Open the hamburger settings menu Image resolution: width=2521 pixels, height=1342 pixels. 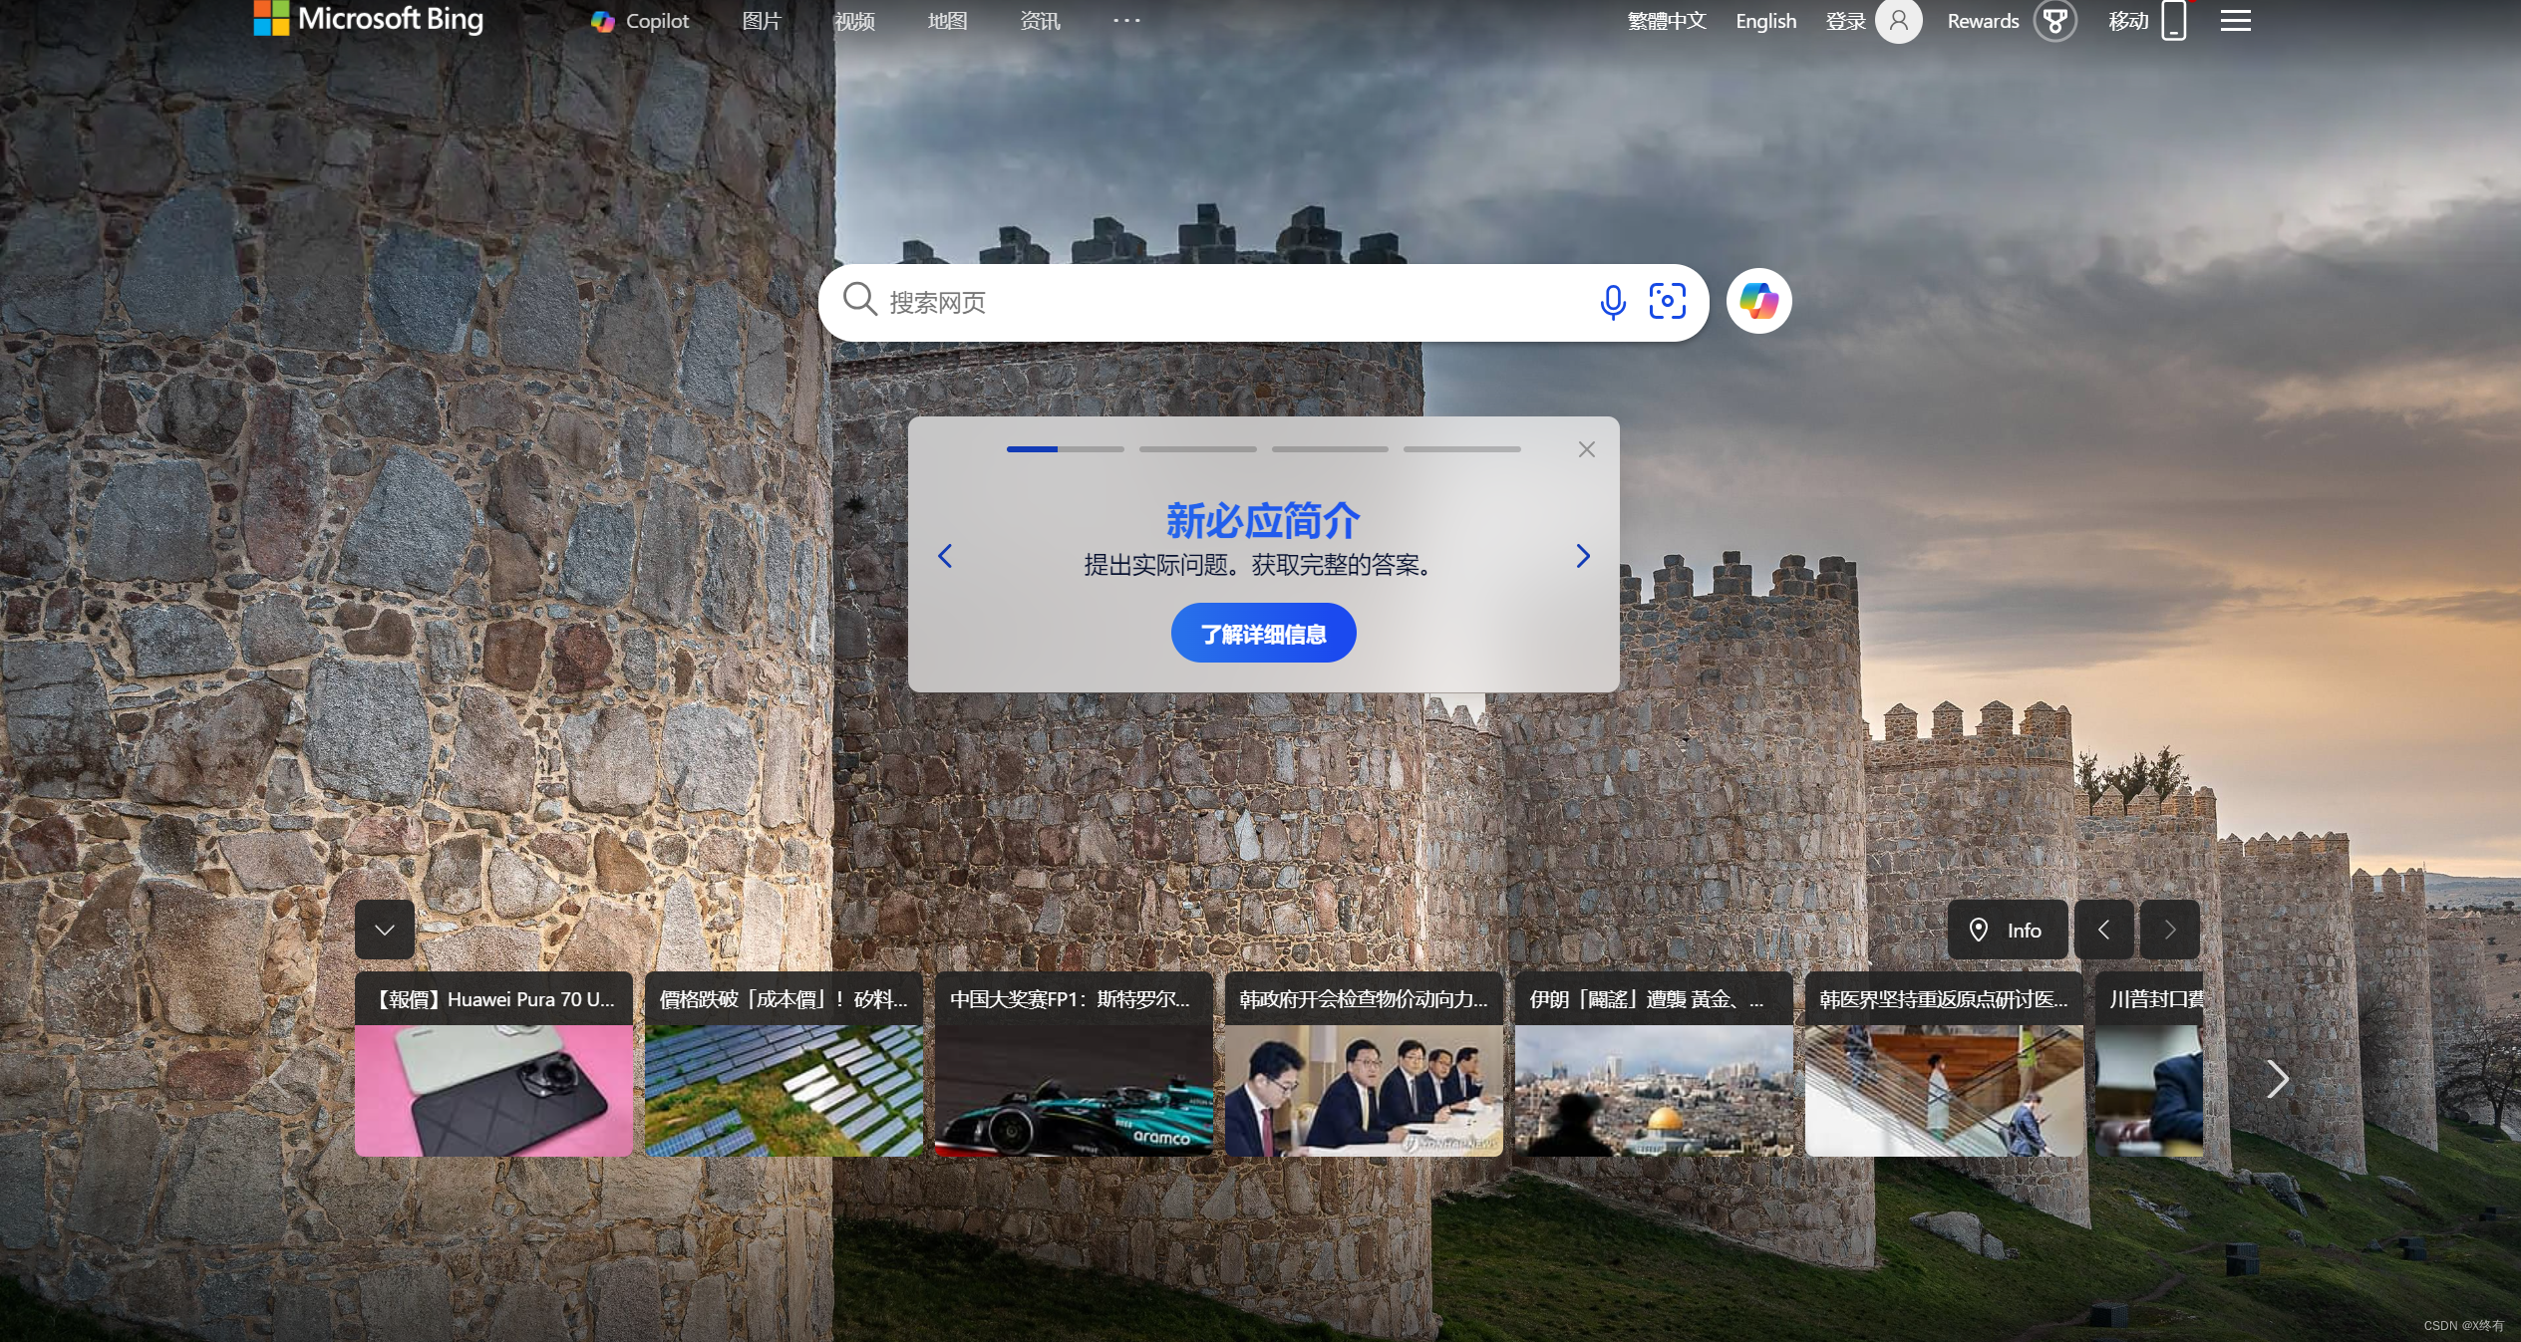coord(2235,21)
